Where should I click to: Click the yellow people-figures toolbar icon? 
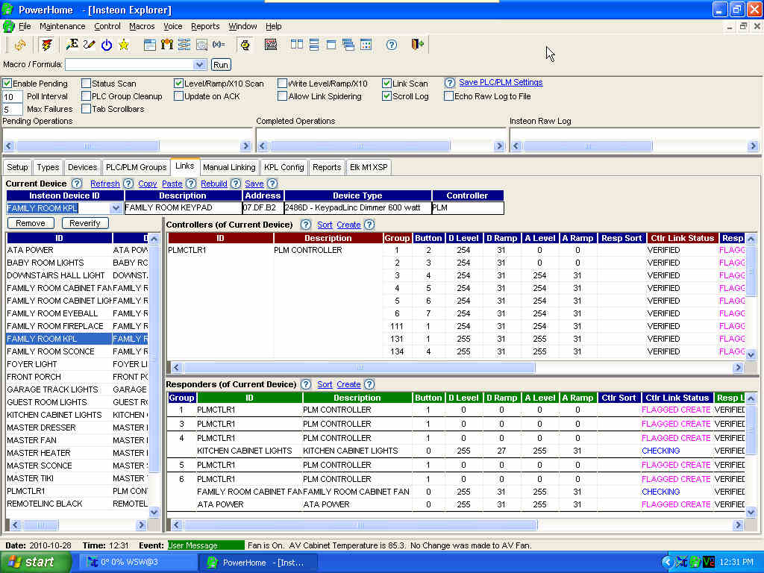coord(167,45)
